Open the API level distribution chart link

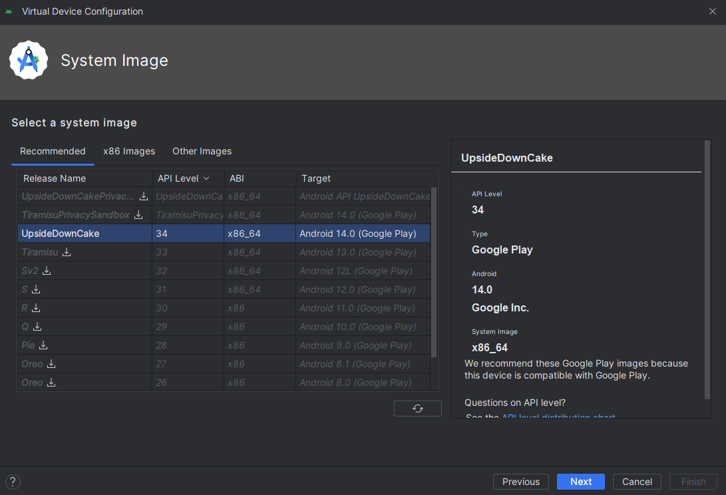[x=558, y=416]
